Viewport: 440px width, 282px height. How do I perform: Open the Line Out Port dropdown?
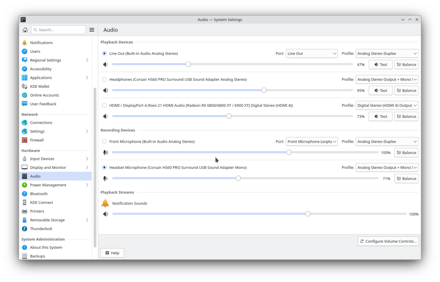click(x=312, y=54)
